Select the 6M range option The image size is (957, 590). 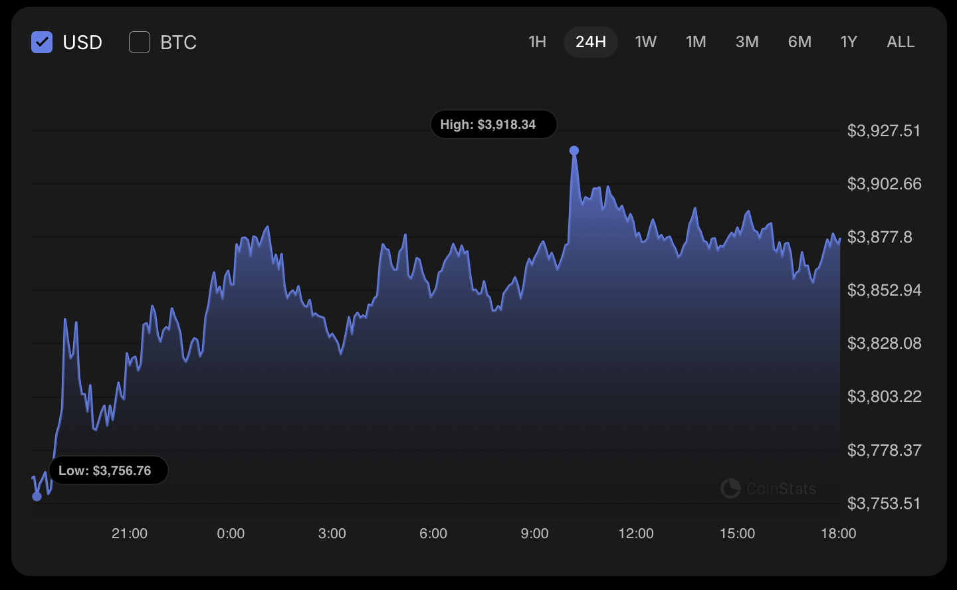pyautogui.click(x=799, y=42)
